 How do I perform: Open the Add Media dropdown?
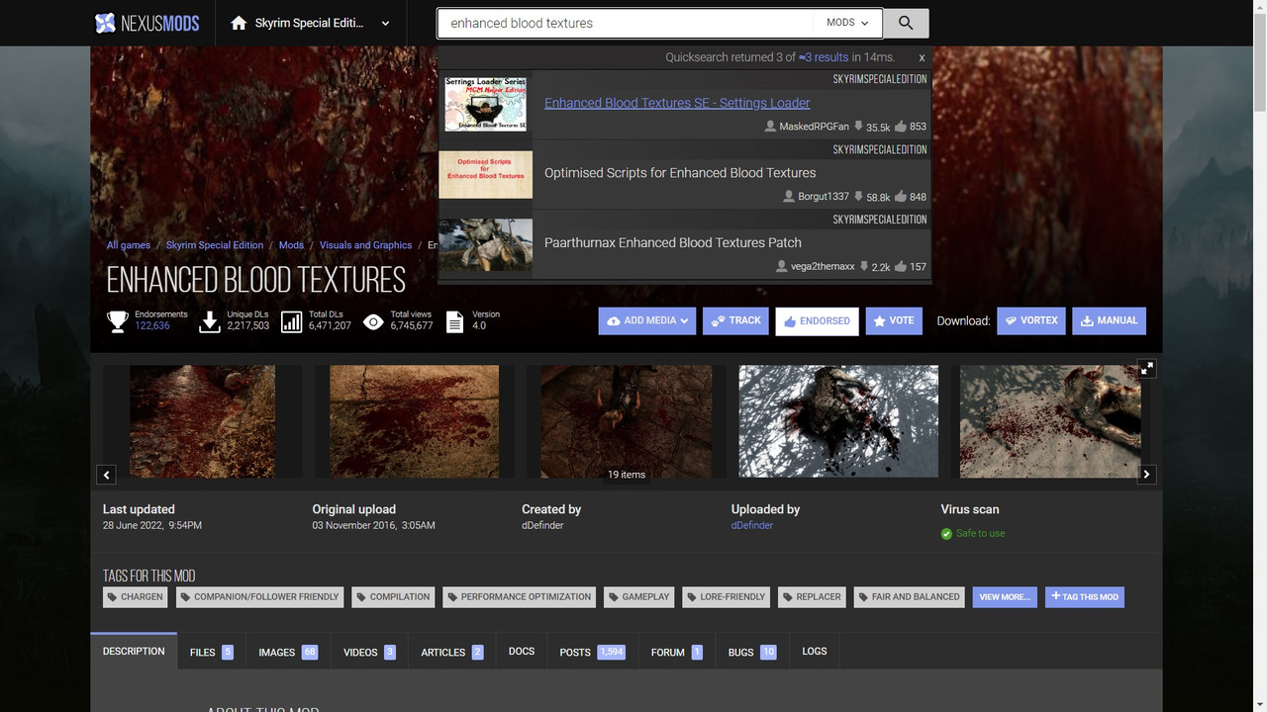coord(647,320)
